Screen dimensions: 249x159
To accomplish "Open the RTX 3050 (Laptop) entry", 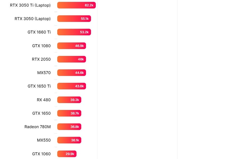I will tap(33, 19).
